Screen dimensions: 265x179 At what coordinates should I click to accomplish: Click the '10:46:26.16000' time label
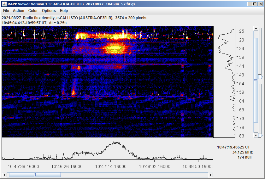tap(67, 166)
